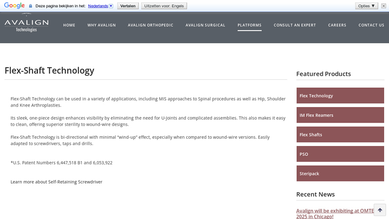Click Contact Us in the navigation

click(x=371, y=25)
